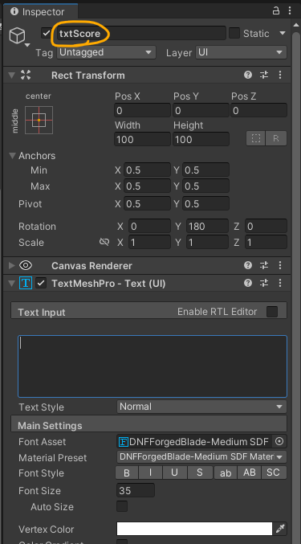Open Canvas Renderer help reference
The image size is (301, 544).
[x=248, y=266]
